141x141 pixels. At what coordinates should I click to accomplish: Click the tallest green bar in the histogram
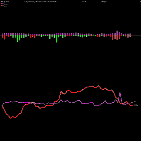[x=56, y=39]
